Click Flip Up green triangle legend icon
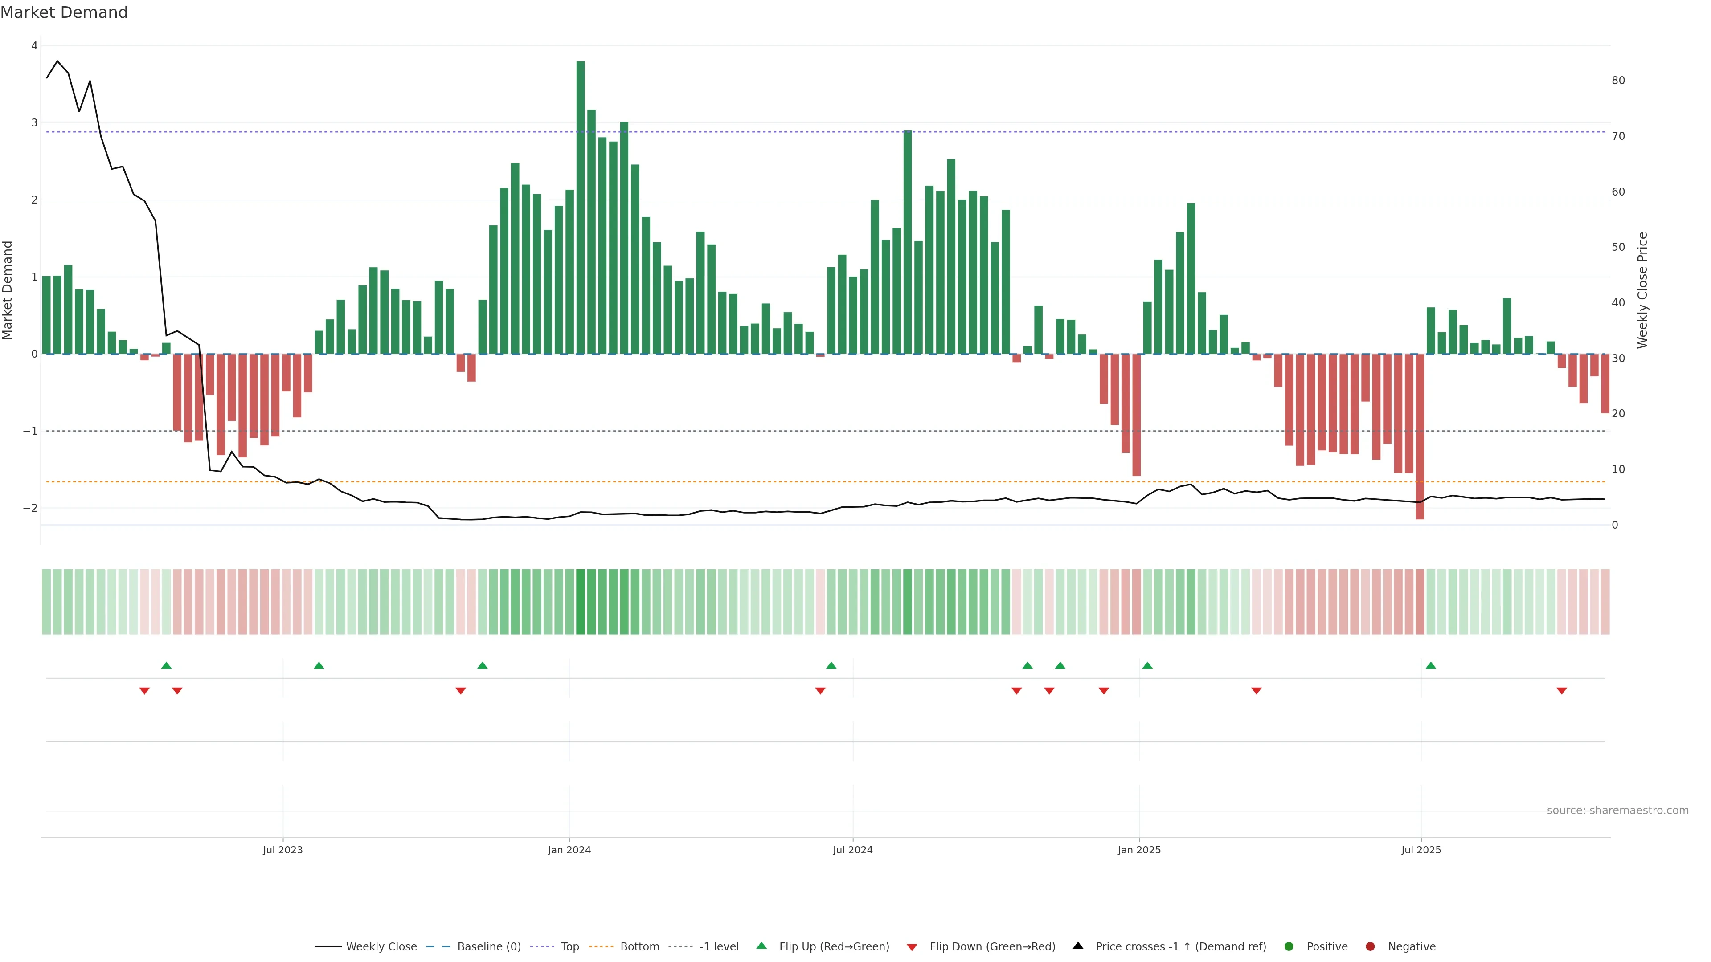1711x962 pixels. [x=762, y=946]
